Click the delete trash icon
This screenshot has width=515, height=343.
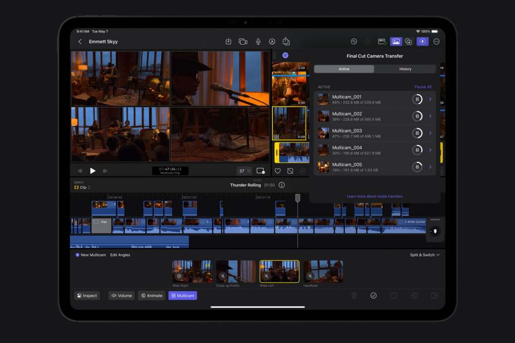click(x=354, y=296)
